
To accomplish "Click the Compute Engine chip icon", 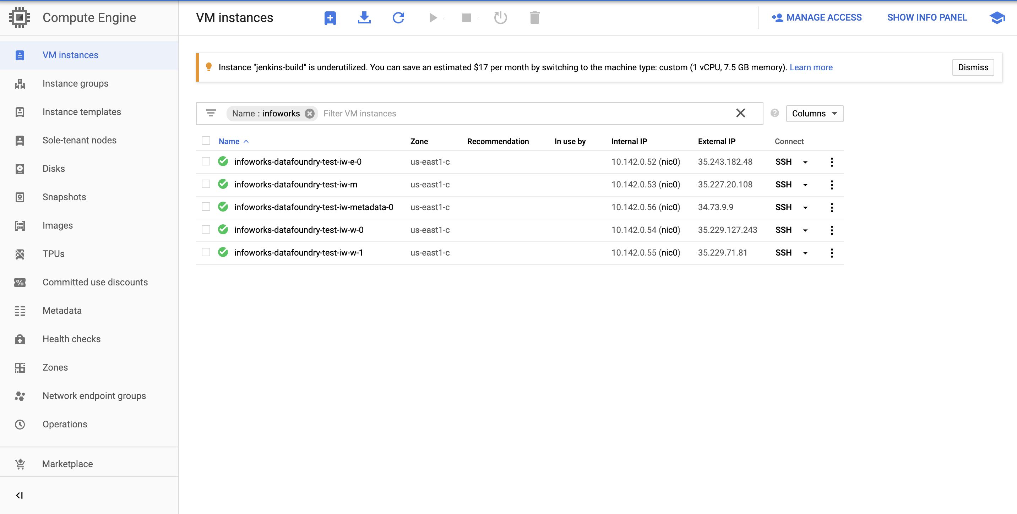I will [x=19, y=17].
